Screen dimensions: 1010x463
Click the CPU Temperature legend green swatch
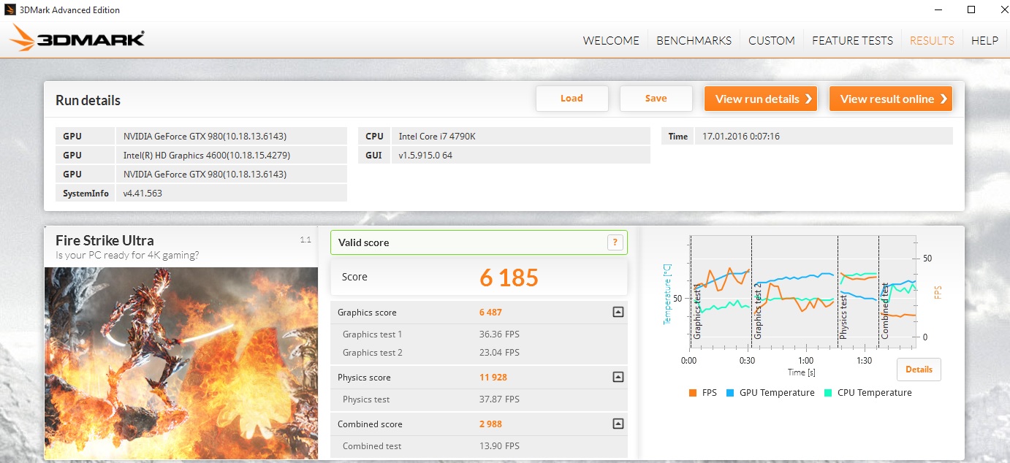pos(828,393)
